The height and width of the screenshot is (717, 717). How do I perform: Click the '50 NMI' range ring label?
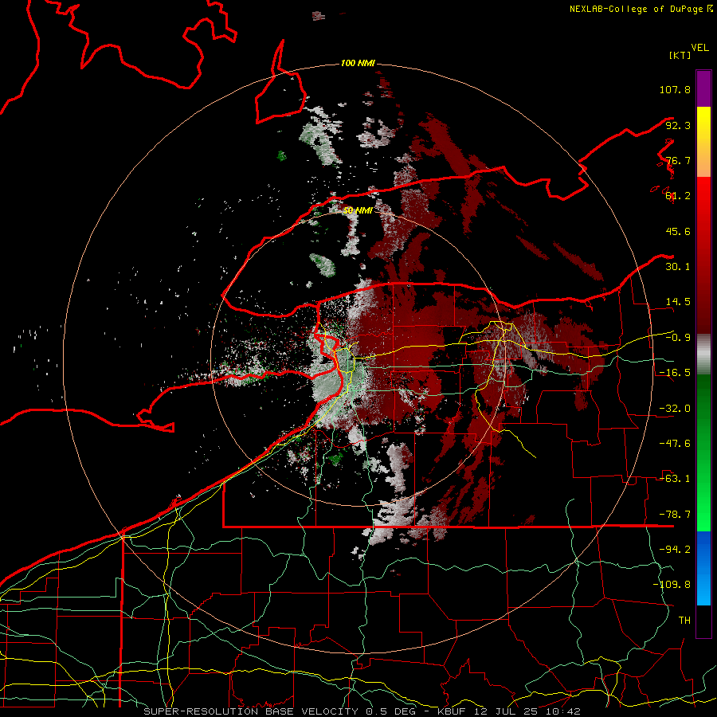pos(358,210)
